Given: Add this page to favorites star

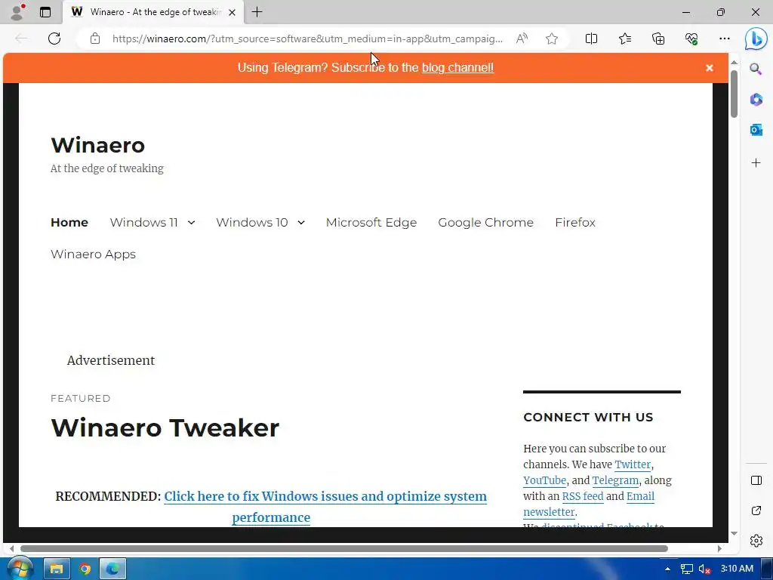Looking at the screenshot, I should [552, 39].
